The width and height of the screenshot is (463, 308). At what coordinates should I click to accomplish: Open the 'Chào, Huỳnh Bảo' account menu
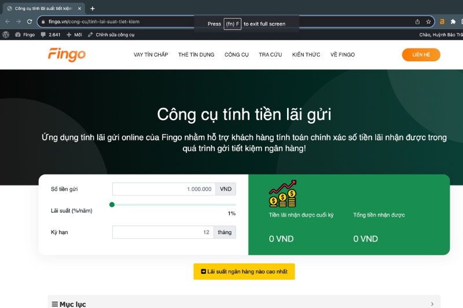click(441, 35)
